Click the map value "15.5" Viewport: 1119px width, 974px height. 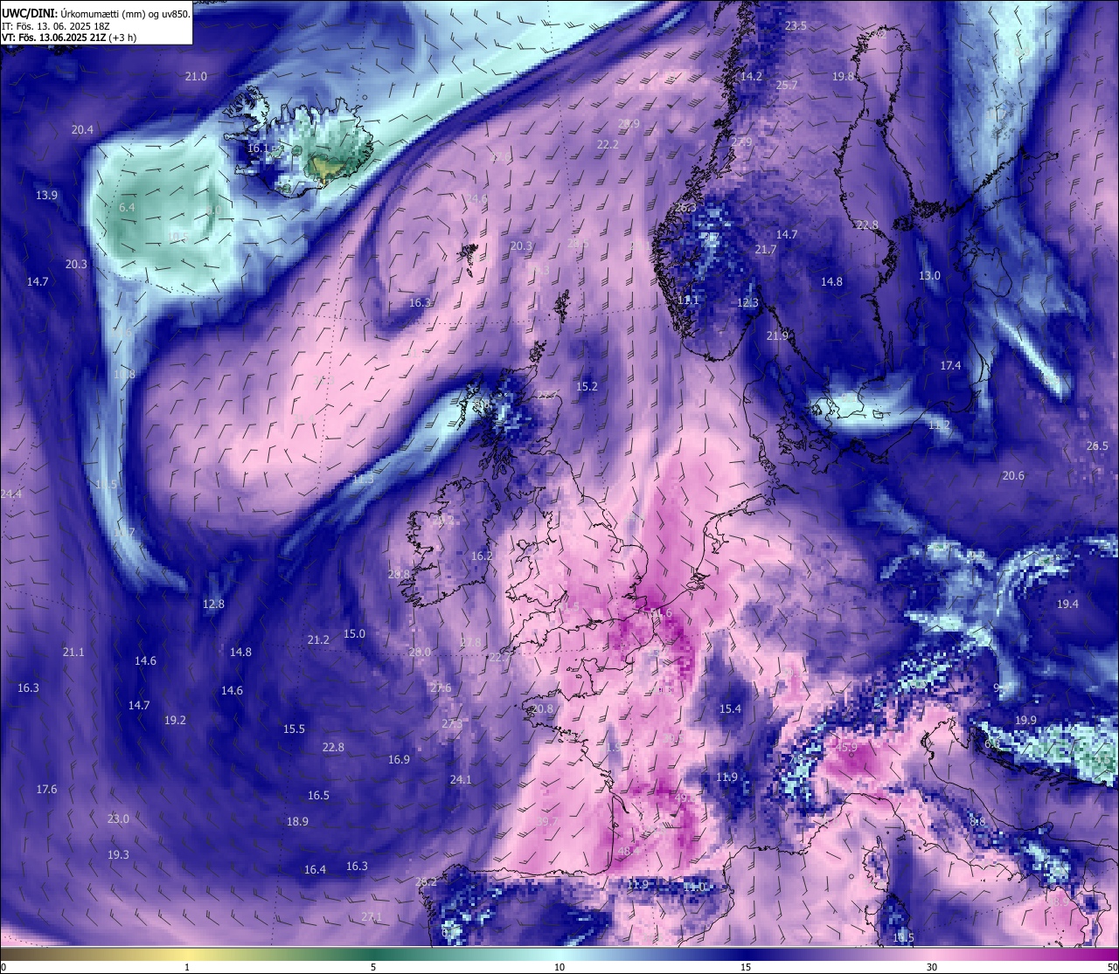pos(294,729)
